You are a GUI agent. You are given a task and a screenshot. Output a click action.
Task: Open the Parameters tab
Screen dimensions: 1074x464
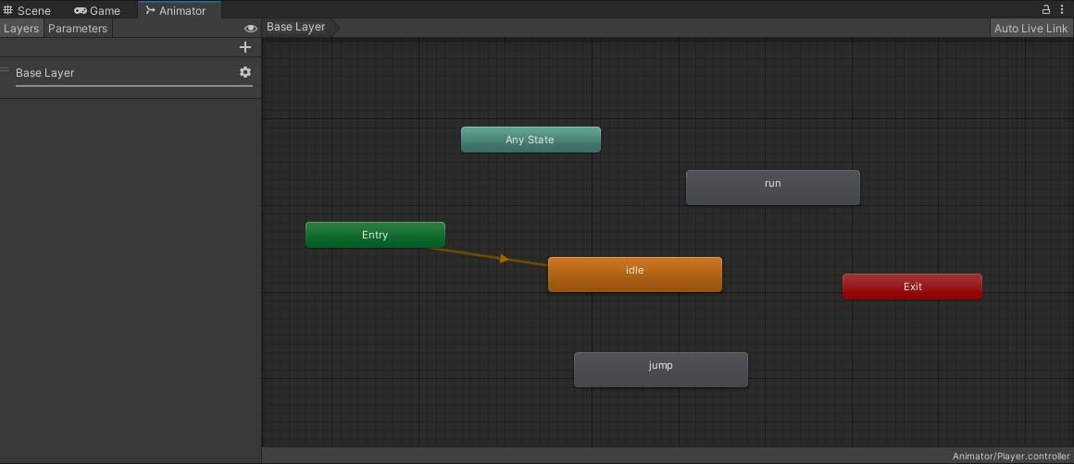click(x=78, y=29)
